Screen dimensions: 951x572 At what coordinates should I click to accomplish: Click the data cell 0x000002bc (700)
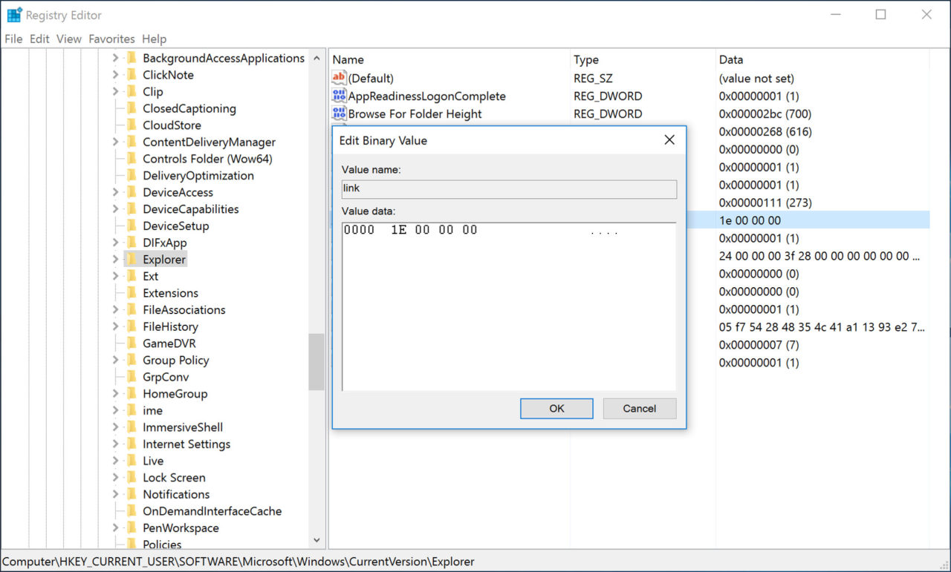tap(765, 114)
